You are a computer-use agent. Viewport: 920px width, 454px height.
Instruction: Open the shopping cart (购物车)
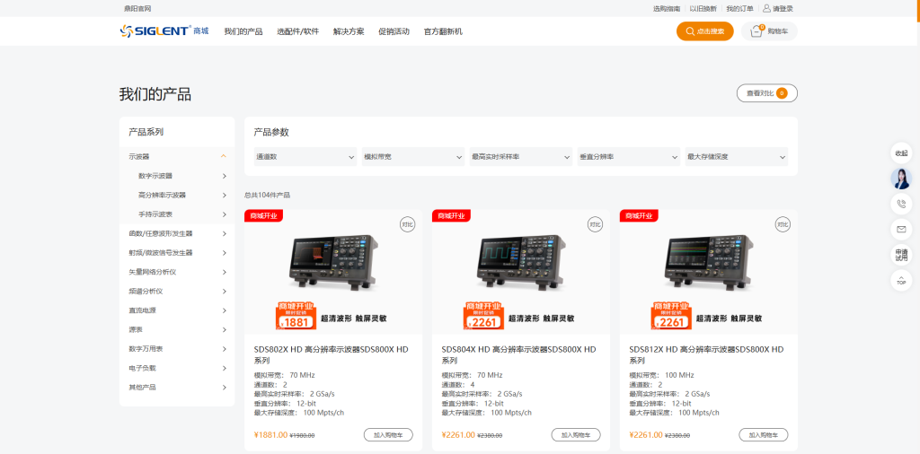click(x=769, y=31)
